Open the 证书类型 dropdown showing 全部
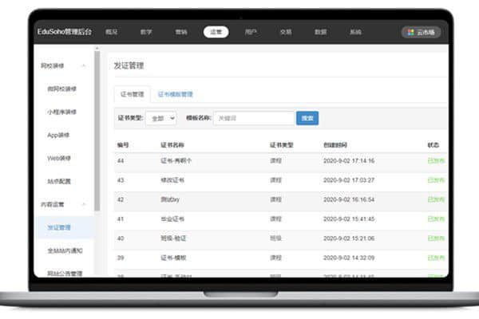The width and height of the screenshot is (479, 319). pyautogui.click(x=161, y=118)
